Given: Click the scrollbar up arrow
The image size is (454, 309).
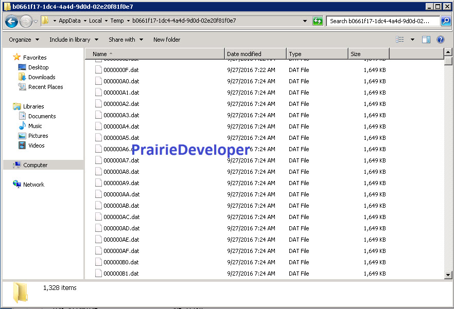Looking at the screenshot, I should [448, 52].
